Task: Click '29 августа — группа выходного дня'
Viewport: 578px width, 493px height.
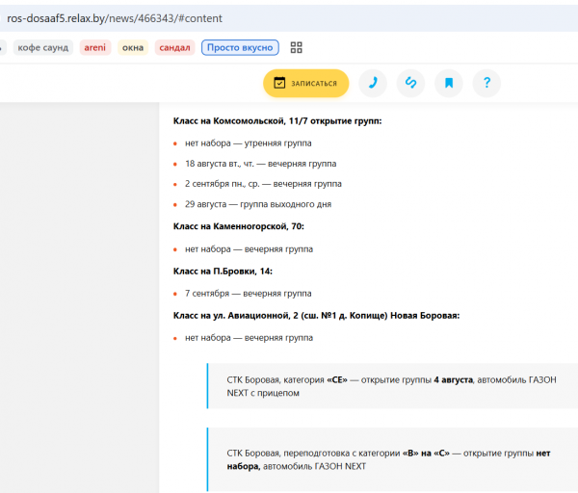Action: click(x=258, y=204)
